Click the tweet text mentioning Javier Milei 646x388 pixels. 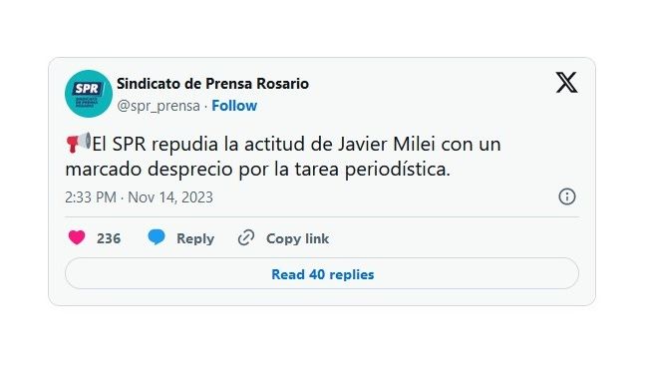pos(283,157)
